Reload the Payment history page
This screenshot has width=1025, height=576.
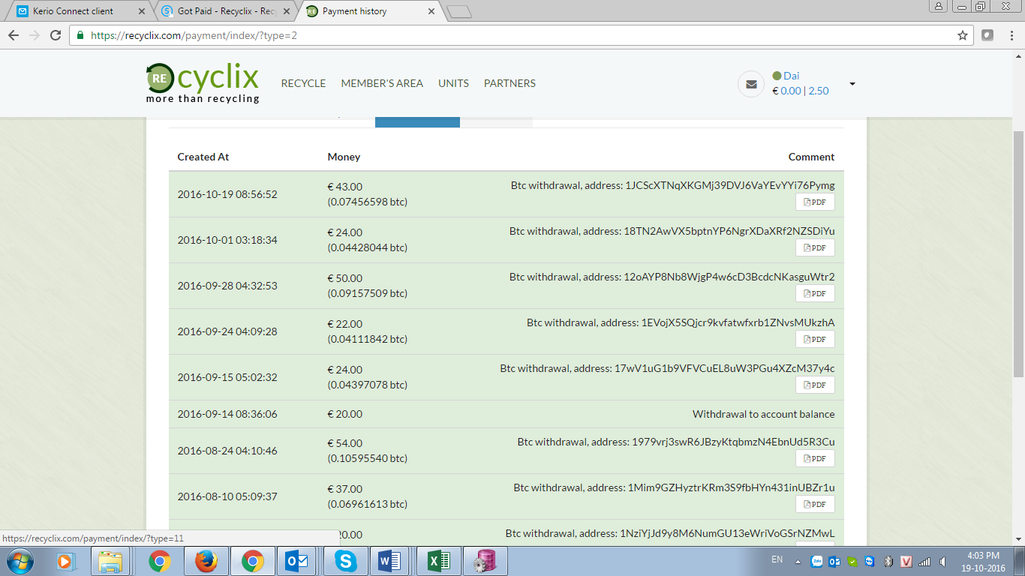pos(56,35)
